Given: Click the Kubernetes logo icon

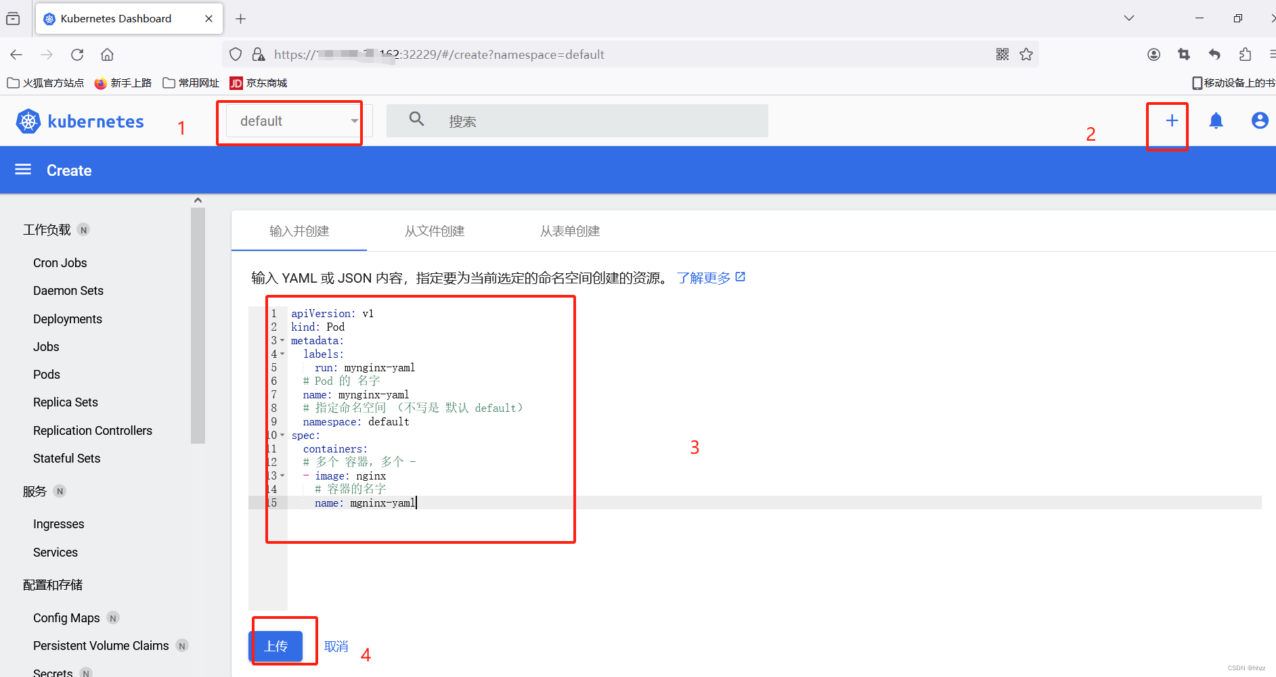Looking at the screenshot, I should pyautogui.click(x=28, y=122).
